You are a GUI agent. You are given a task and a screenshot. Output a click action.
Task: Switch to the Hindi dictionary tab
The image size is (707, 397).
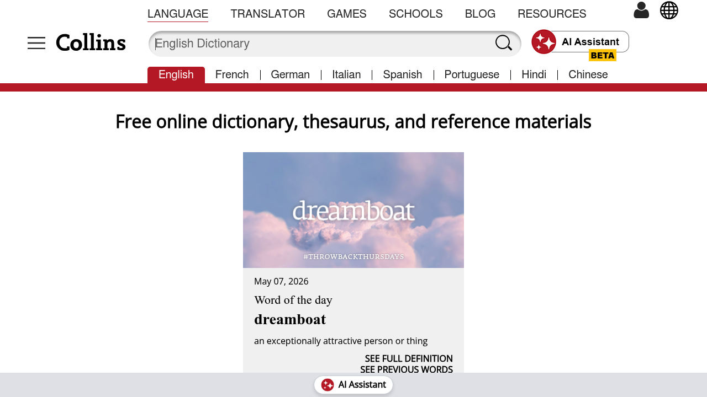point(534,75)
